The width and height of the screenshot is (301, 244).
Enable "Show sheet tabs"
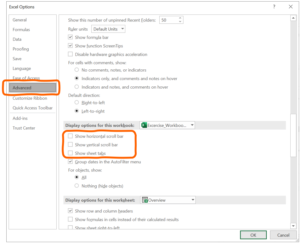[71, 153]
